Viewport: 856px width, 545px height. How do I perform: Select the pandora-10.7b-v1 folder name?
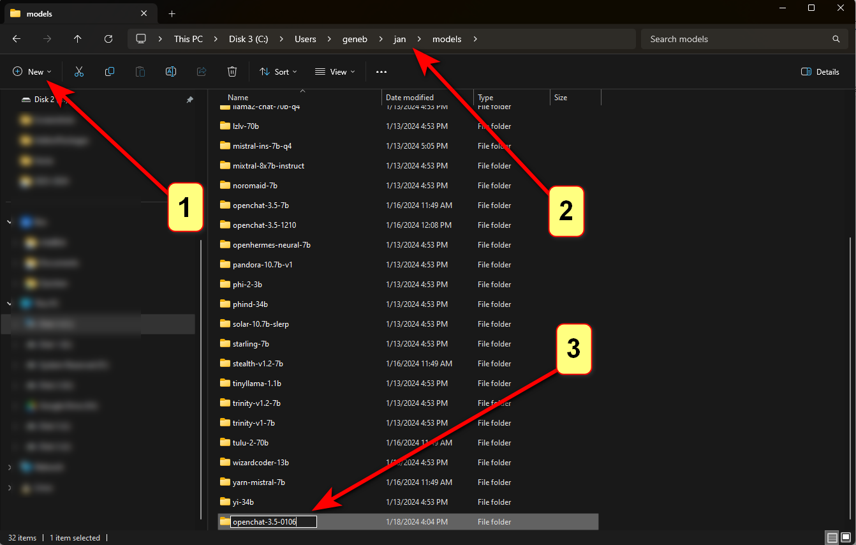pyautogui.click(x=263, y=265)
